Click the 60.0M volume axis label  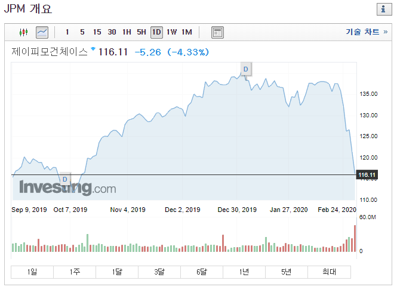(368, 217)
